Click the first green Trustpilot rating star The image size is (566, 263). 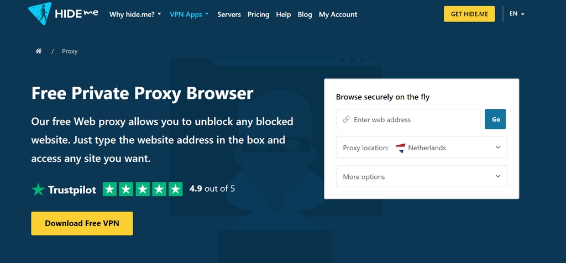coord(110,189)
